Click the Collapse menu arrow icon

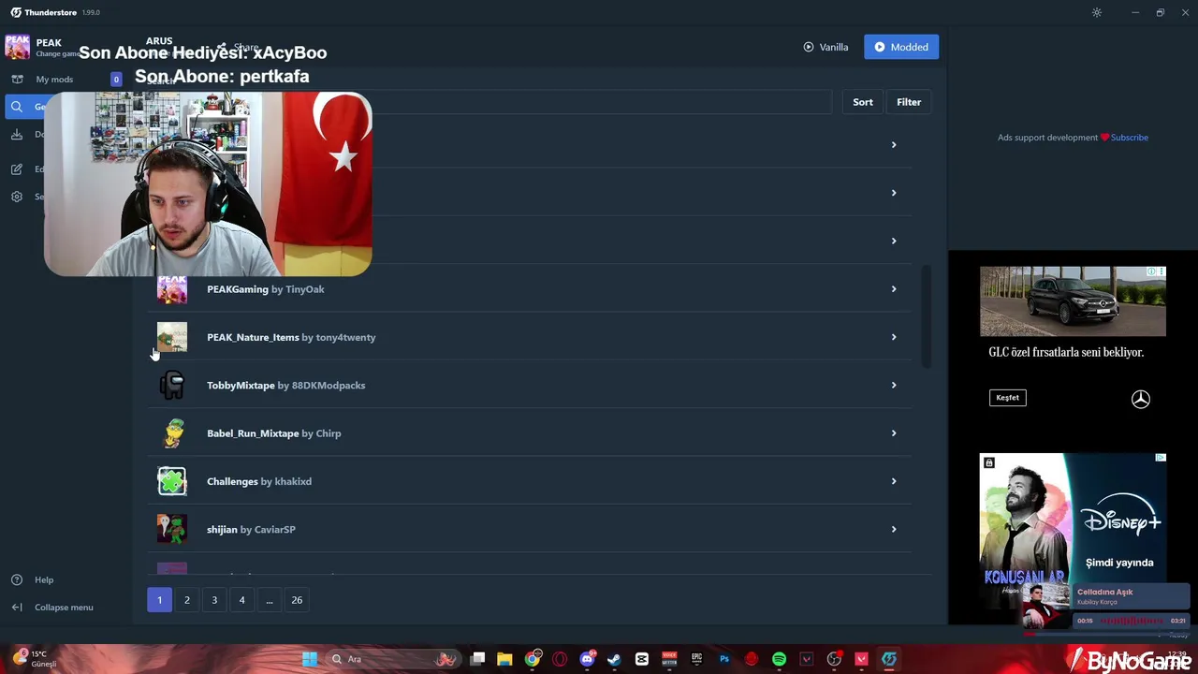17,608
